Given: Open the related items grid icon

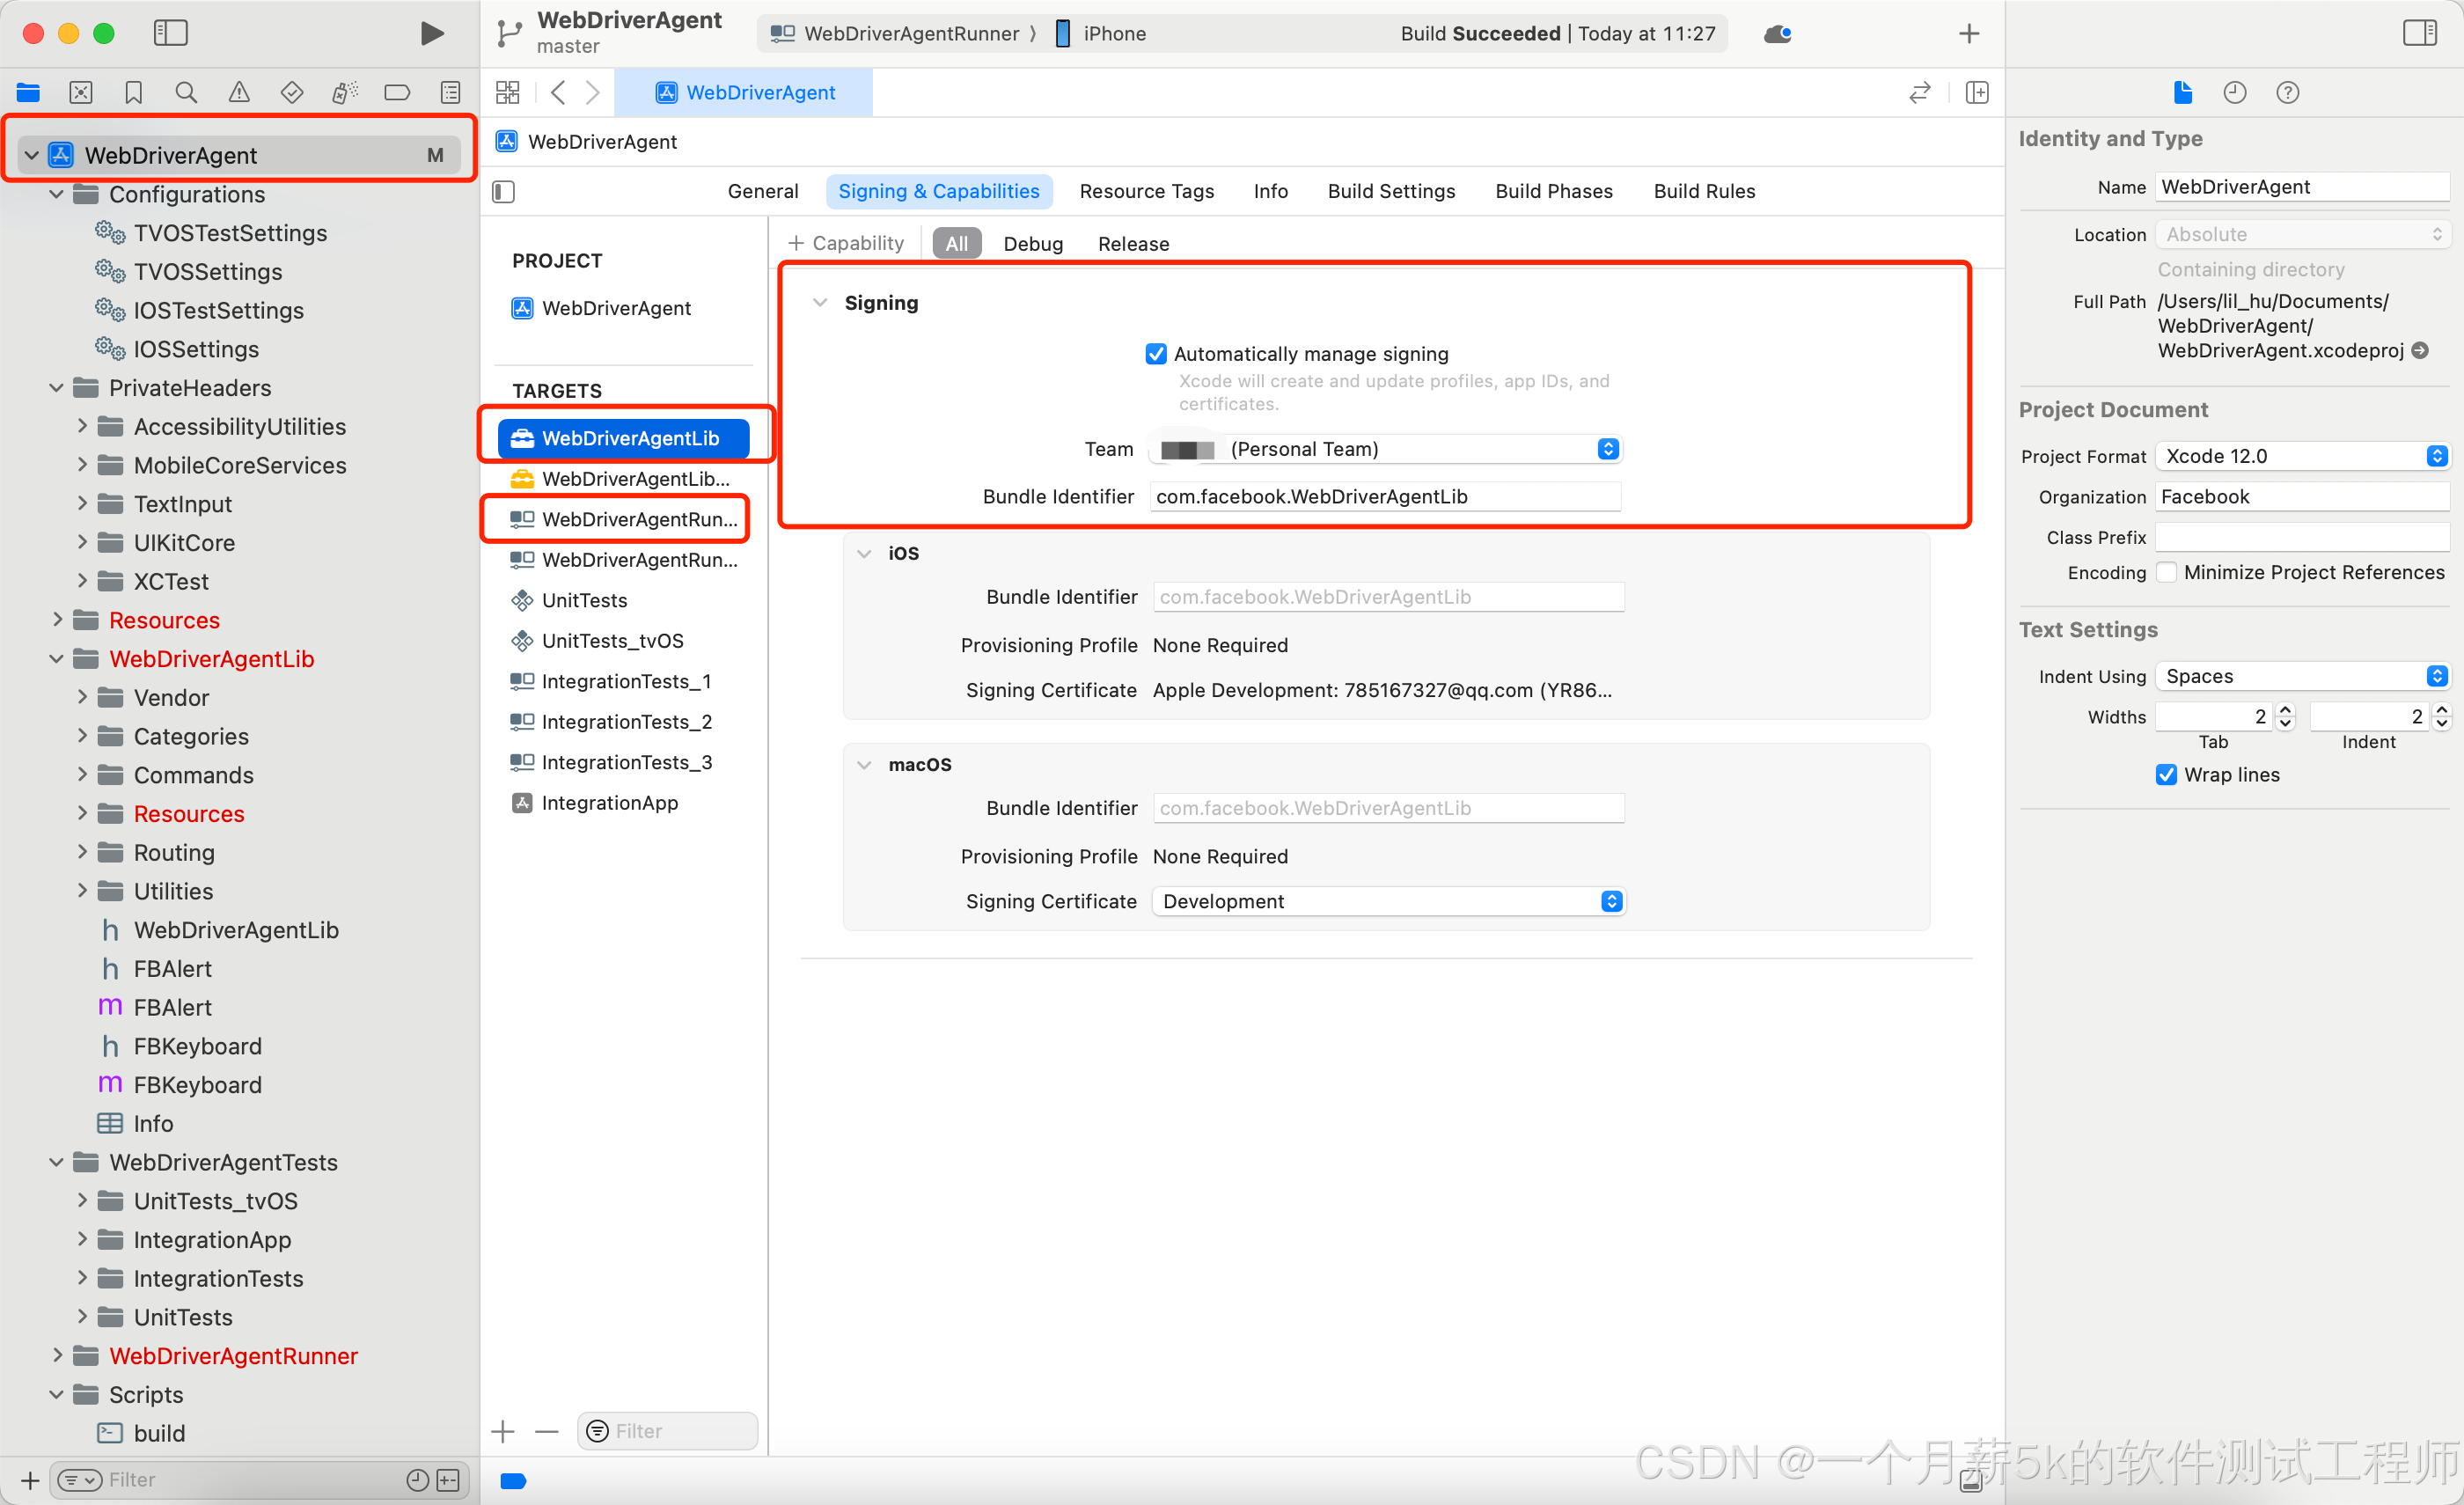Looking at the screenshot, I should [x=508, y=93].
